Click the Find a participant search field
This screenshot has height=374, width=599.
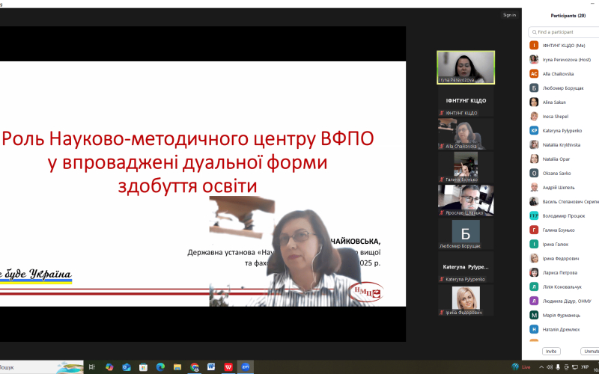pos(565,32)
